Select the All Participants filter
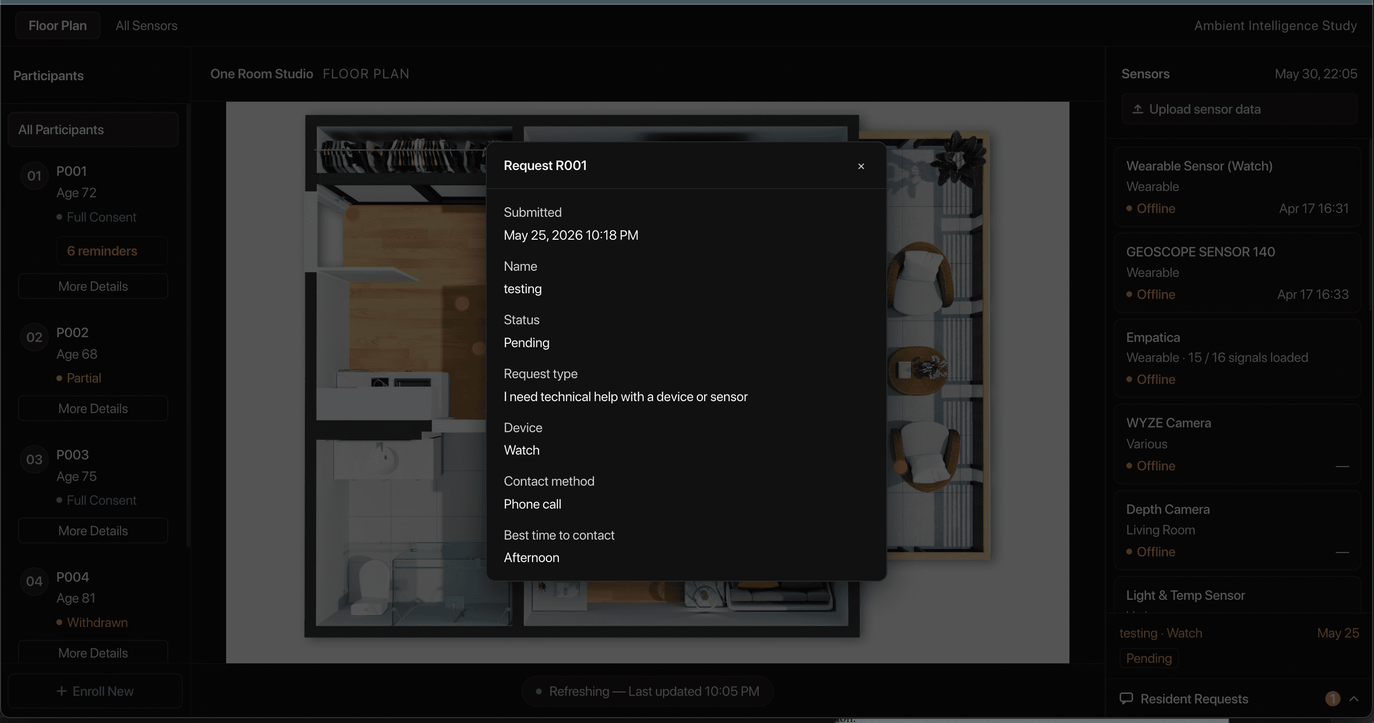 click(93, 129)
